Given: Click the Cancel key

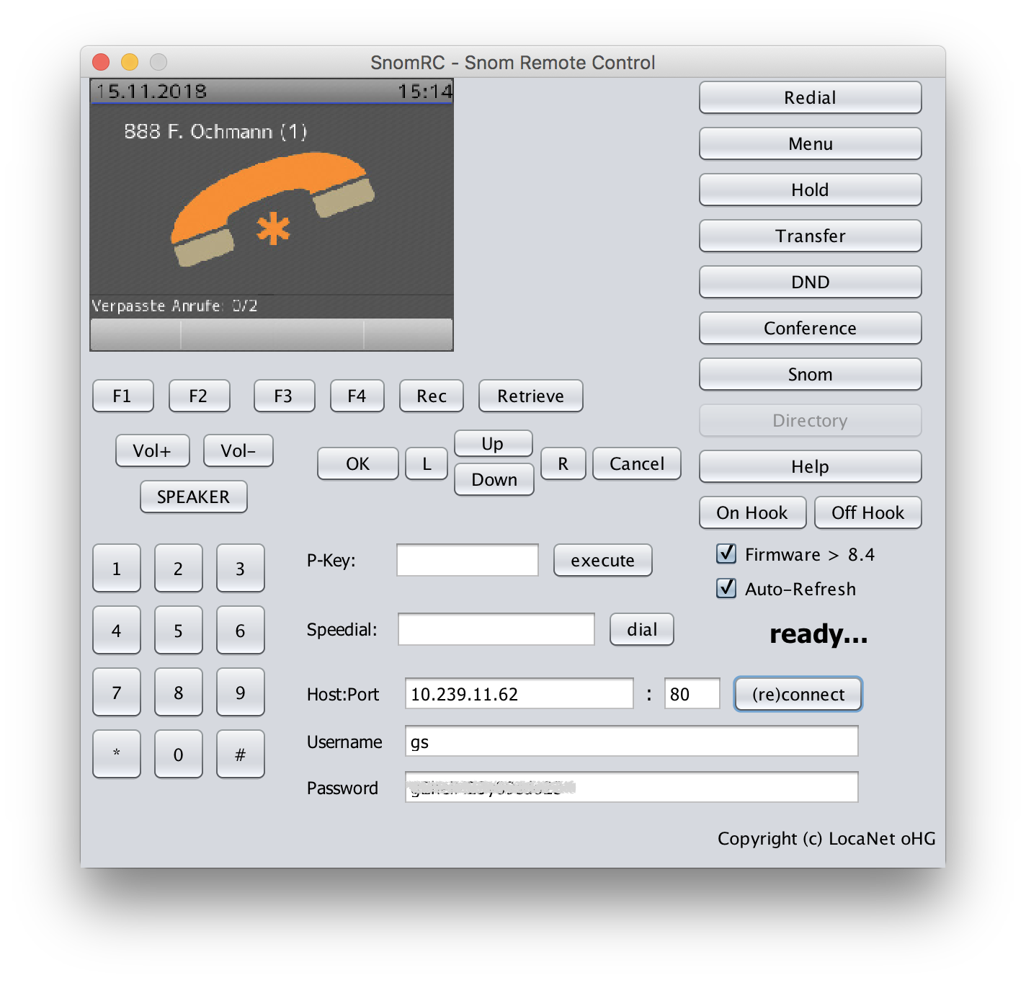Looking at the screenshot, I should (636, 464).
